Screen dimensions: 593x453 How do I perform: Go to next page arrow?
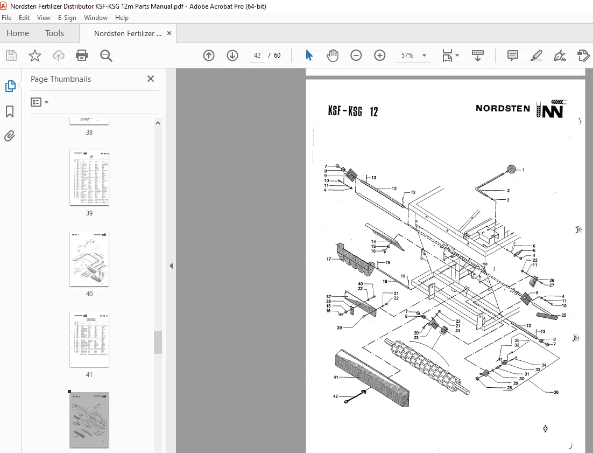pos(232,55)
